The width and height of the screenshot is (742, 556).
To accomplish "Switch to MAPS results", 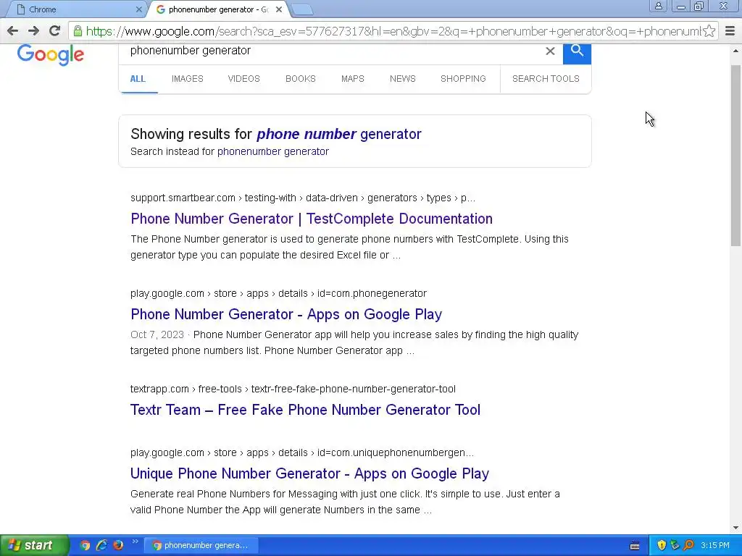I will point(353,79).
